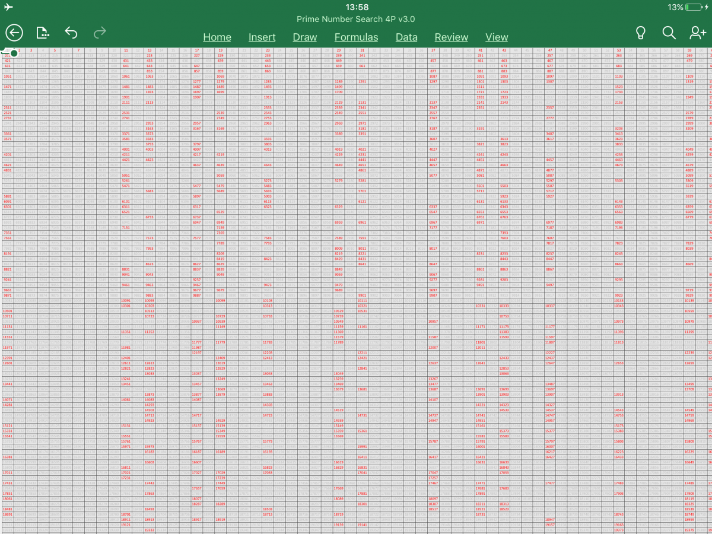Screen dimensions: 712x534
Task: Tap the green cell selection handle
Action: (14, 53)
